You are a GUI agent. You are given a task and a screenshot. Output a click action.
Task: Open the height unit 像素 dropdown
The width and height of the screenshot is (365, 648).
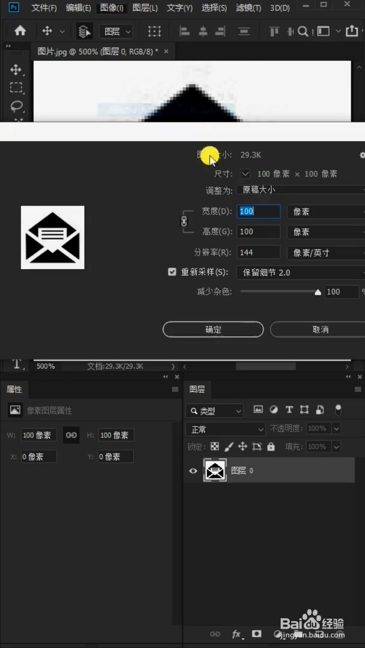tap(326, 232)
